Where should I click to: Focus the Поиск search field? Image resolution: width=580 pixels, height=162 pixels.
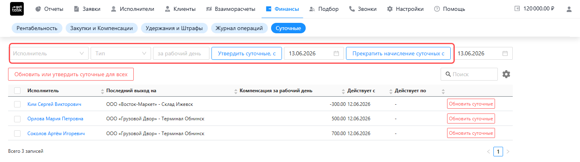[x=469, y=74]
